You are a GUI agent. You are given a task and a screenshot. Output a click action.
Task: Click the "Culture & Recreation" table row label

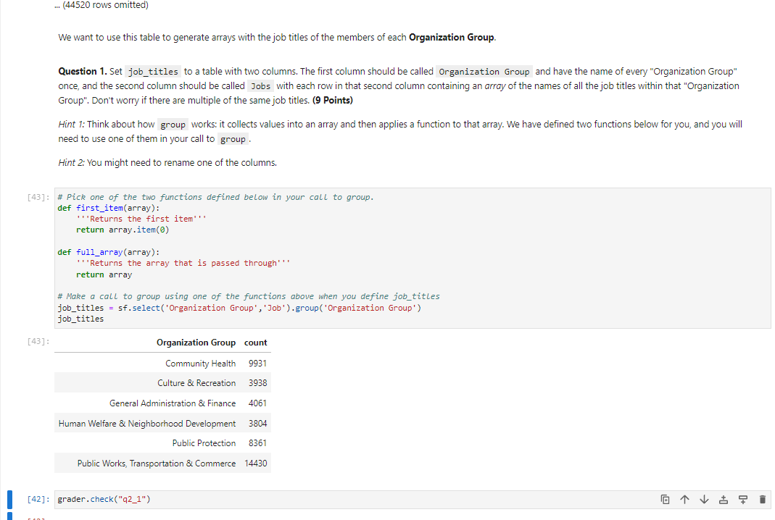coord(196,383)
